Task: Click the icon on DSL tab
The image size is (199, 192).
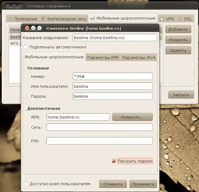Action: click(x=180, y=19)
